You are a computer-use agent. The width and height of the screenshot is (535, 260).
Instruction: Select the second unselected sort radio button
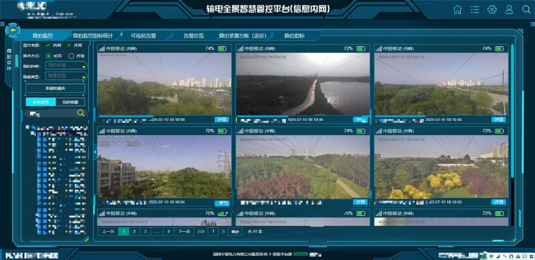point(72,56)
